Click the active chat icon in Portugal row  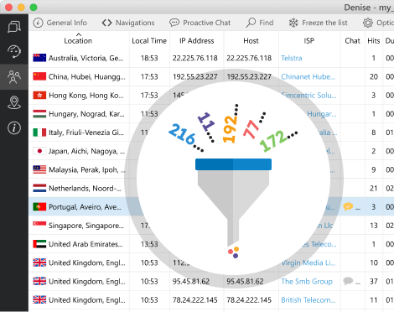348,206
